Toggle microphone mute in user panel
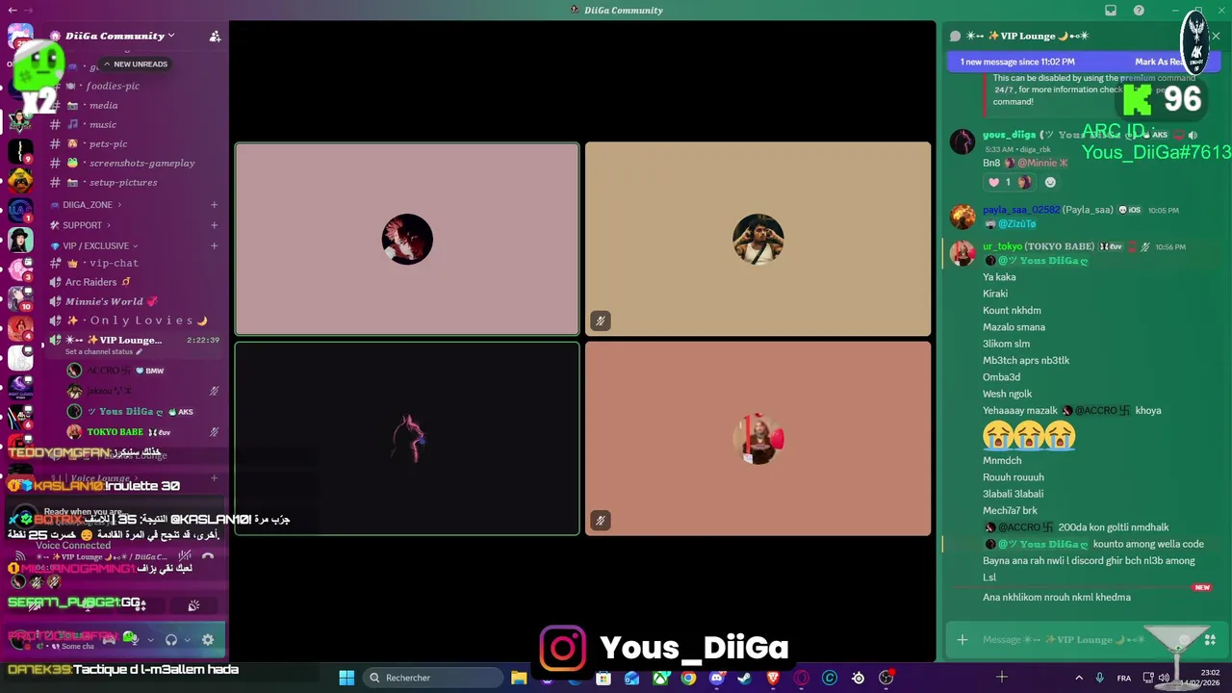This screenshot has height=693, width=1232. coord(134,639)
